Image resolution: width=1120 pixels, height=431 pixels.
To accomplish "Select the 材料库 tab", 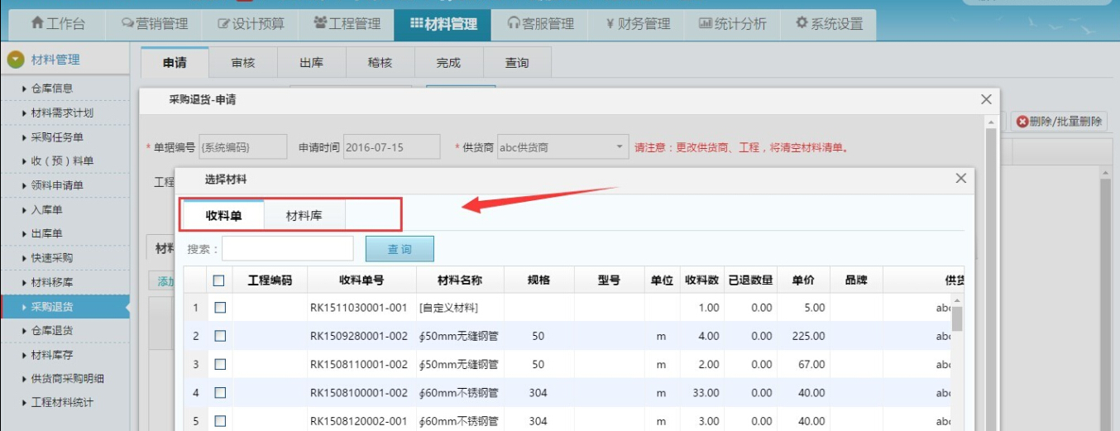I will pos(304,216).
